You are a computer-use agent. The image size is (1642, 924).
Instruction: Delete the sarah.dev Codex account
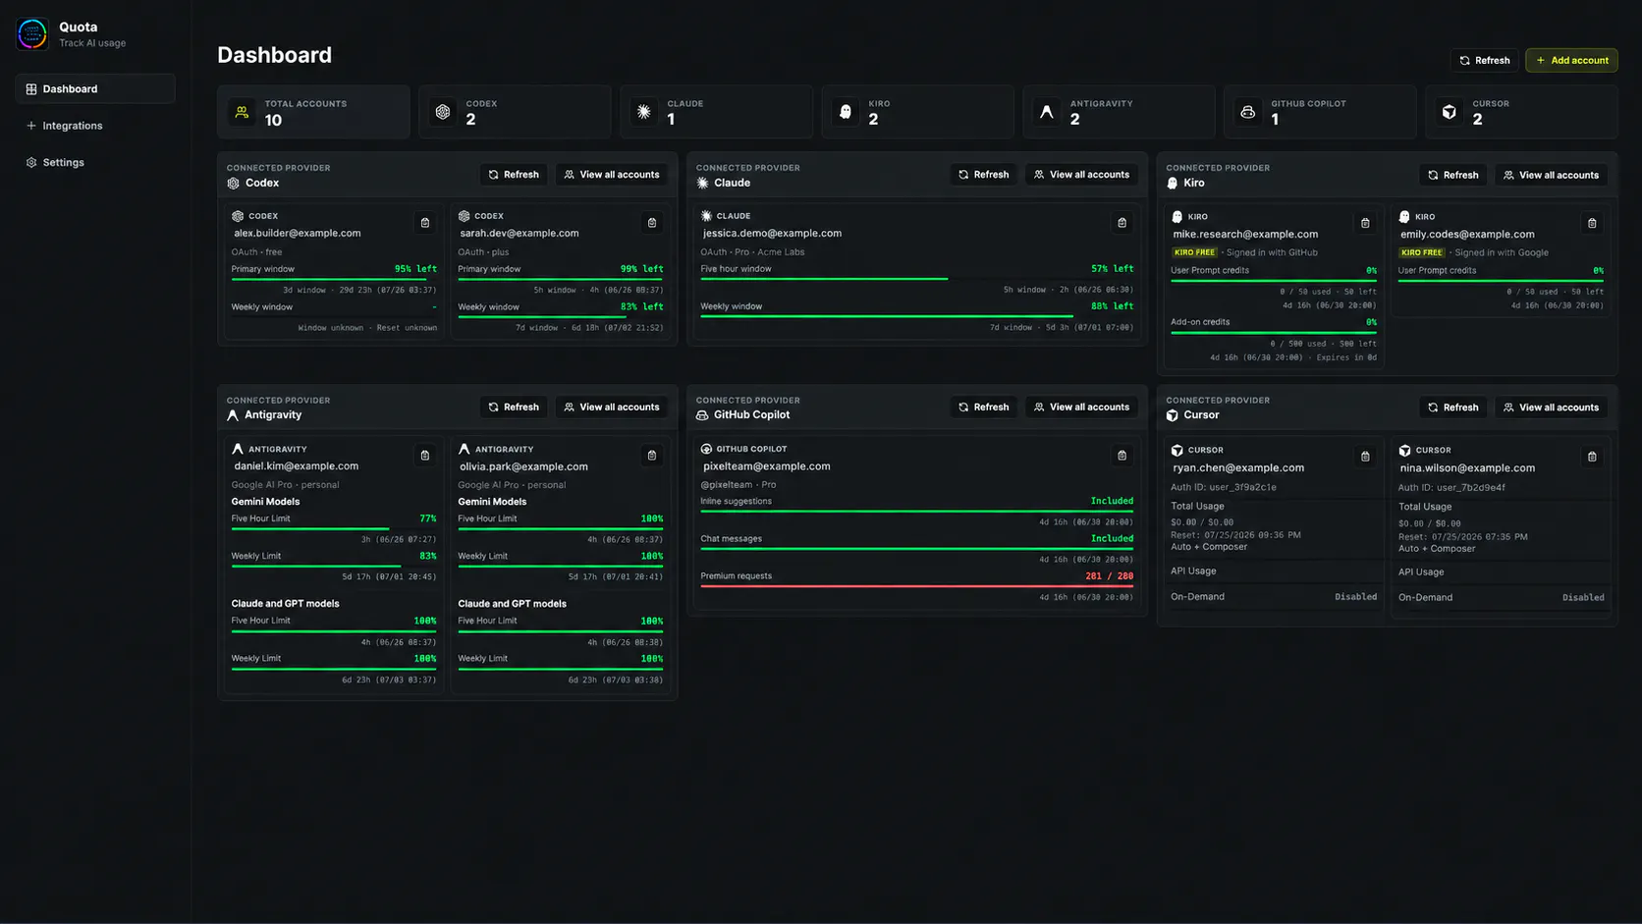tap(652, 223)
